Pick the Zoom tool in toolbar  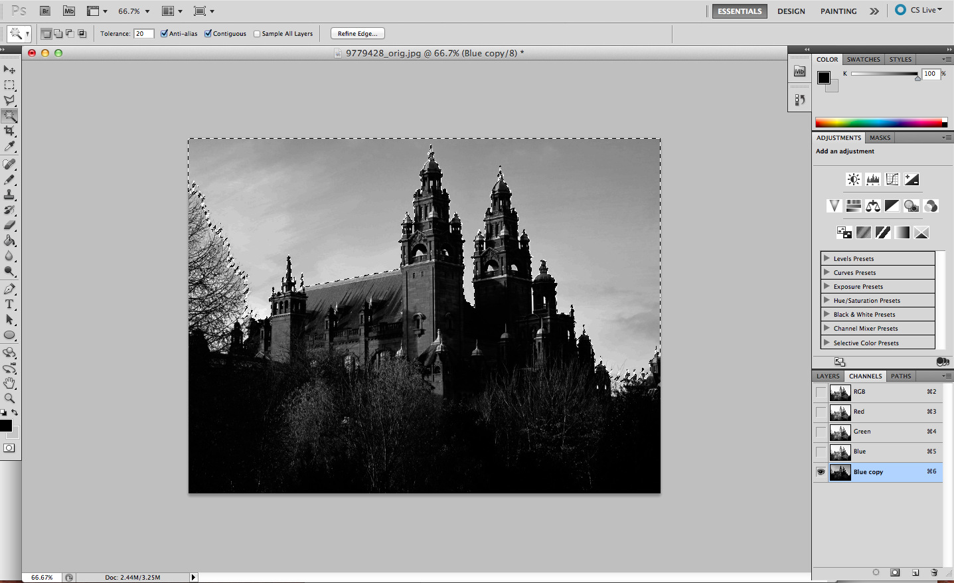[9, 398]
